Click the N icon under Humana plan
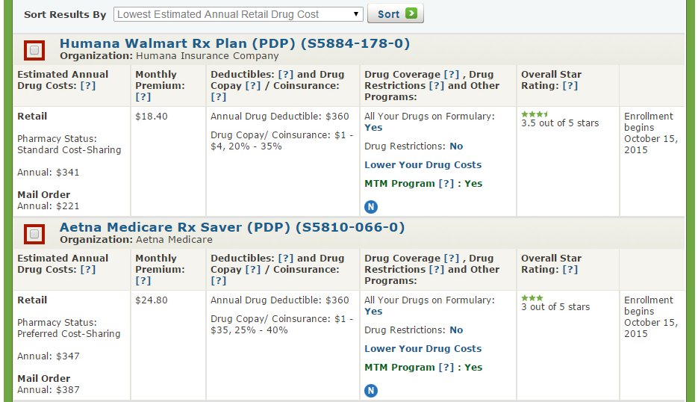 tap(371, 206)
